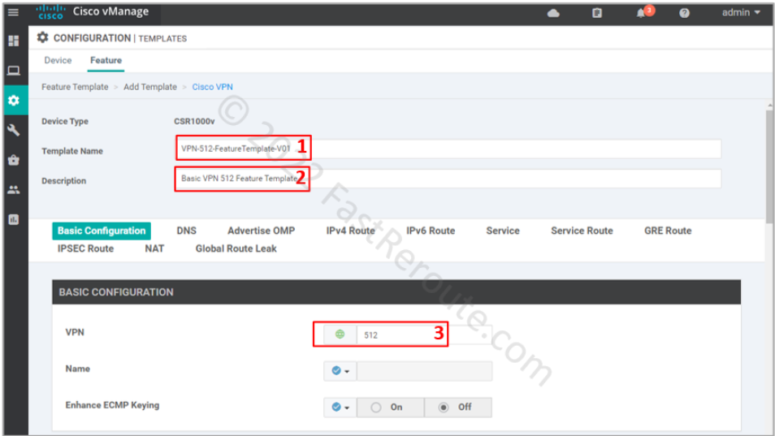Switch to the Feature tab

click(x=106, y=60)
